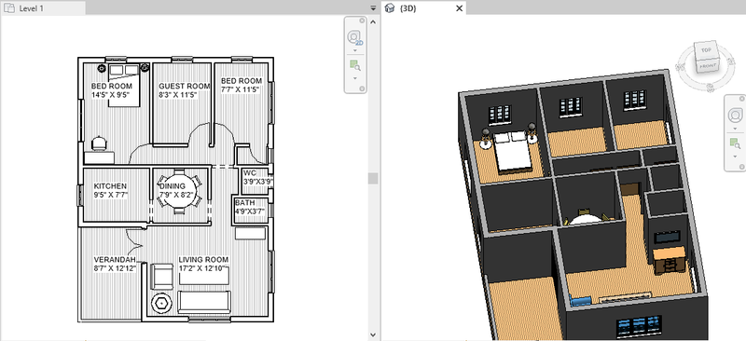
Task: Close the Level 1 navigation bar
Action: [x=362, y=20]
